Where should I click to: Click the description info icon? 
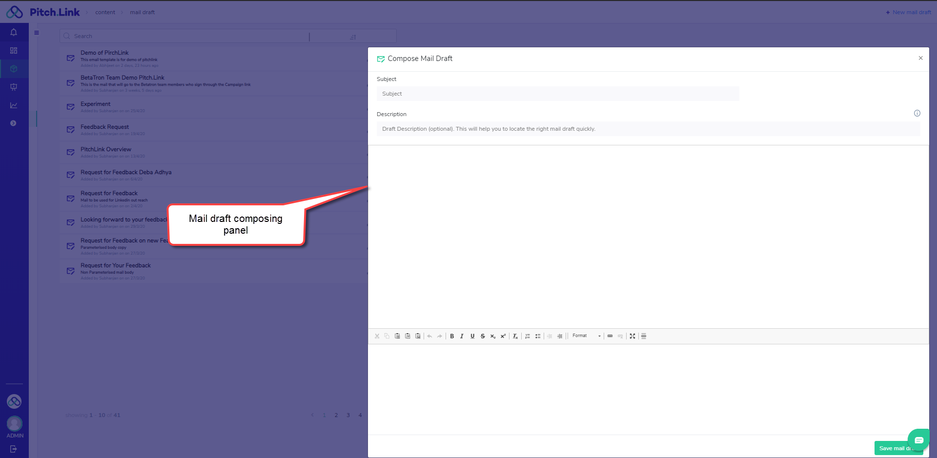917,113
